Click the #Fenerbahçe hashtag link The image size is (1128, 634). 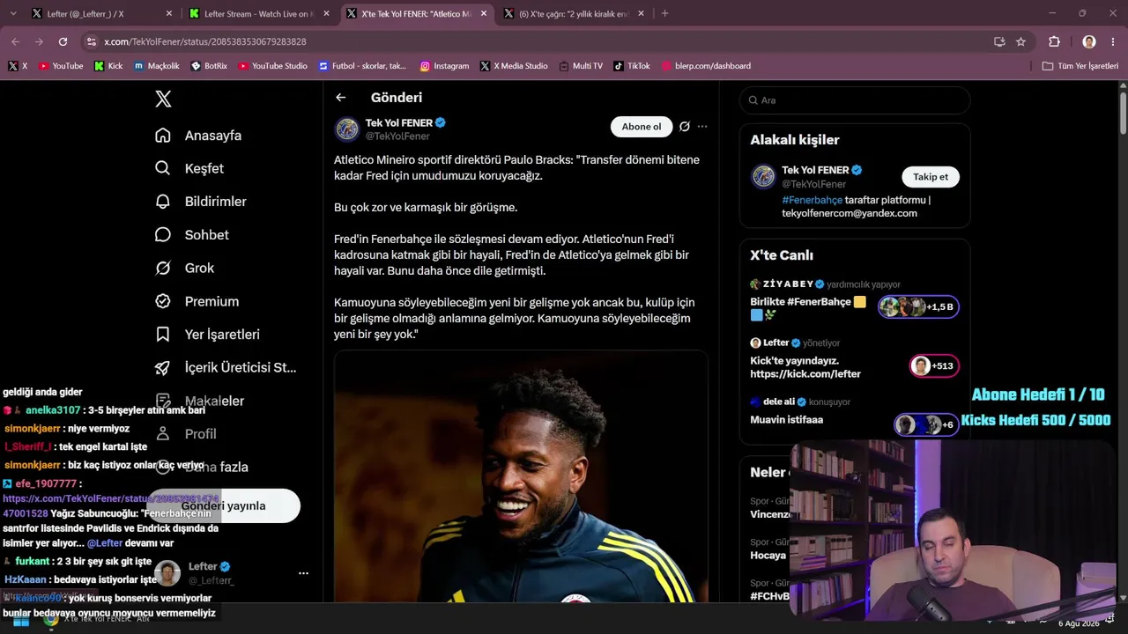click(x=812, y=200)
